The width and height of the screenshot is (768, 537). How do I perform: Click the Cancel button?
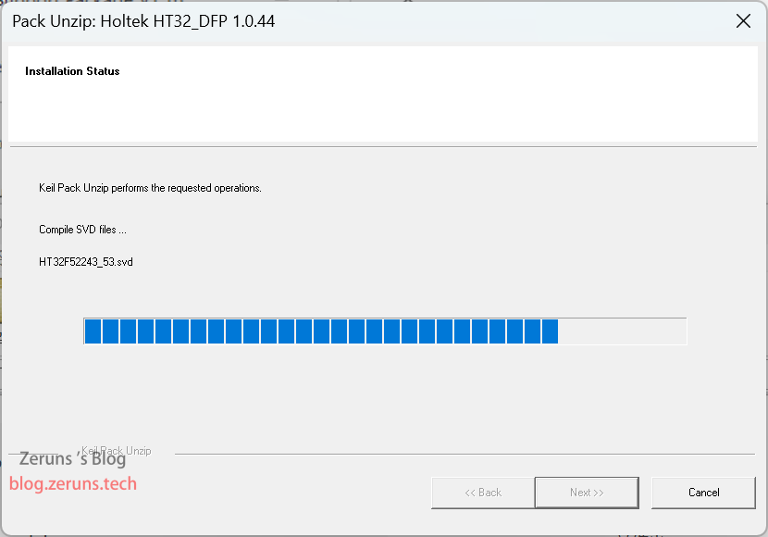coord(703,493)
